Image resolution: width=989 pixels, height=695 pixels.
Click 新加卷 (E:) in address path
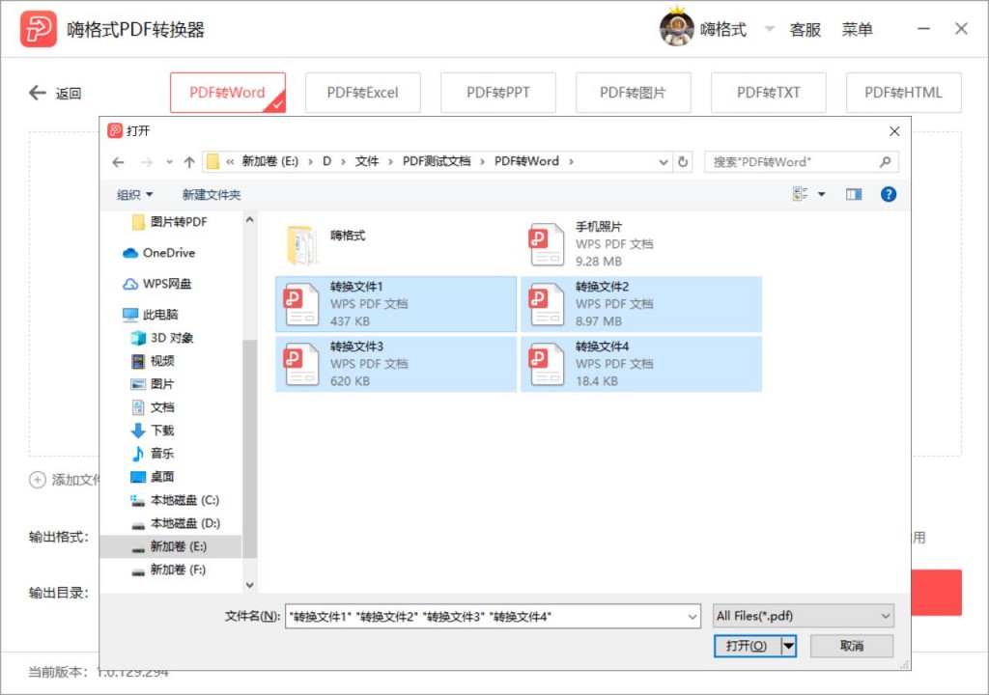pos(270,161)
